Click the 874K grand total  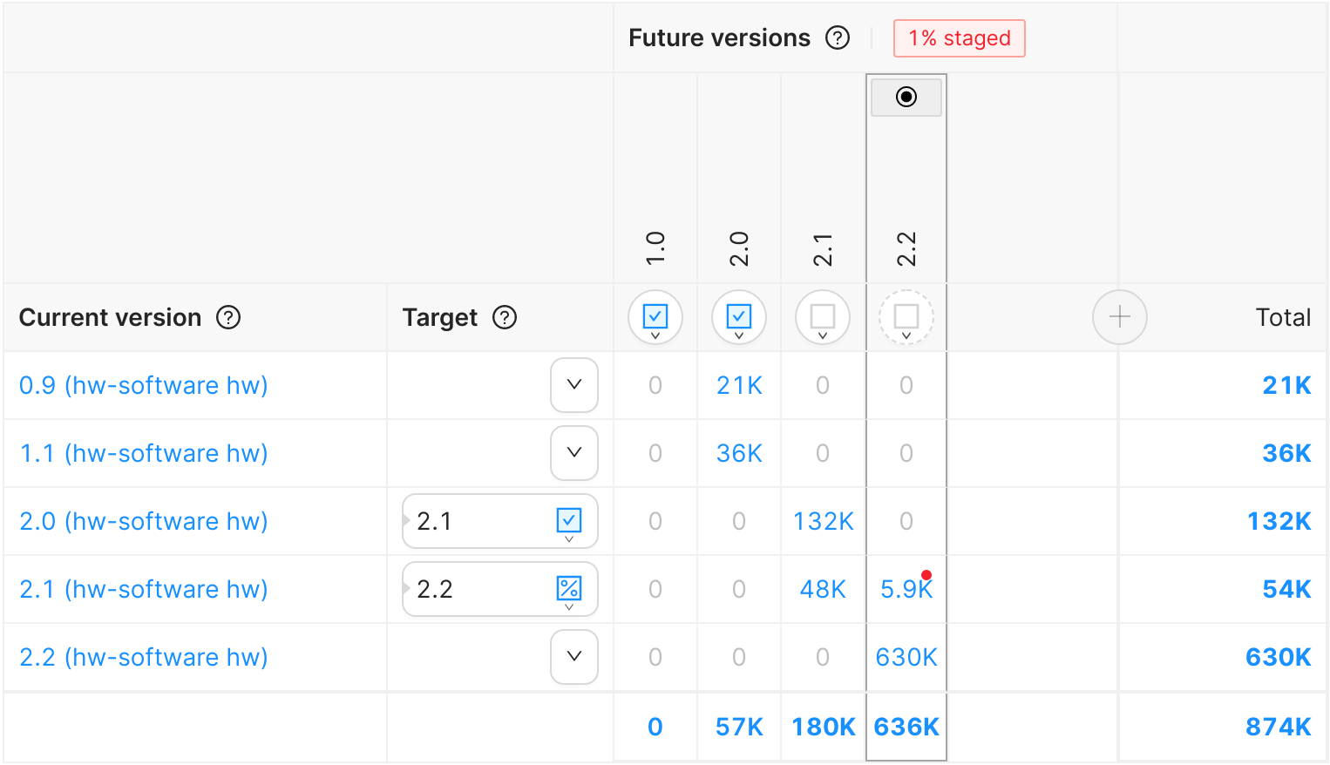click(x=1278, y=727)
